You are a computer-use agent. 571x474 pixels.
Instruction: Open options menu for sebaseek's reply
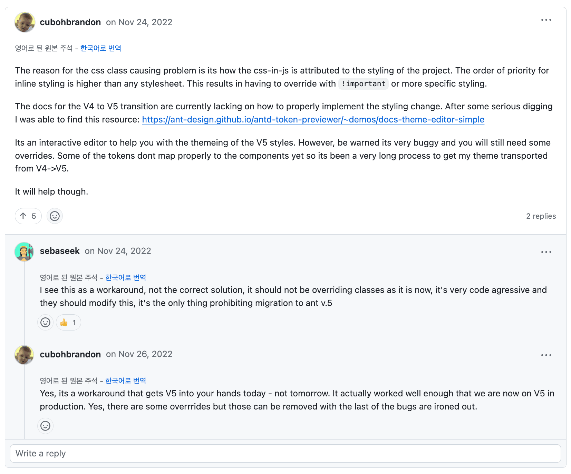[x=546, y=252]
